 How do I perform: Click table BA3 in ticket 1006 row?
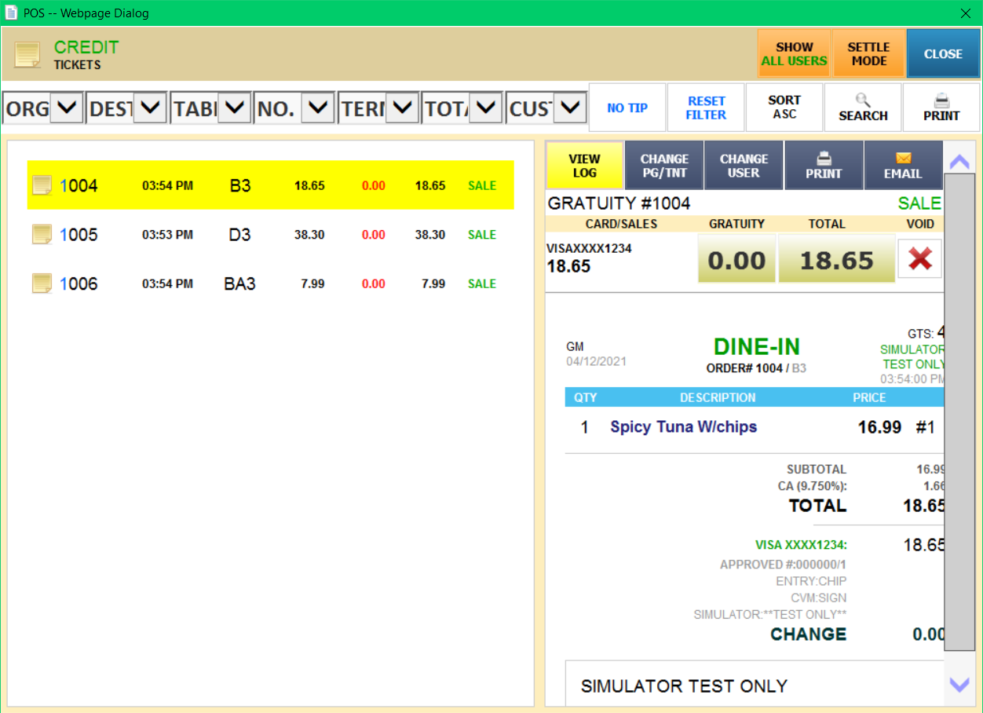(240, 284)
